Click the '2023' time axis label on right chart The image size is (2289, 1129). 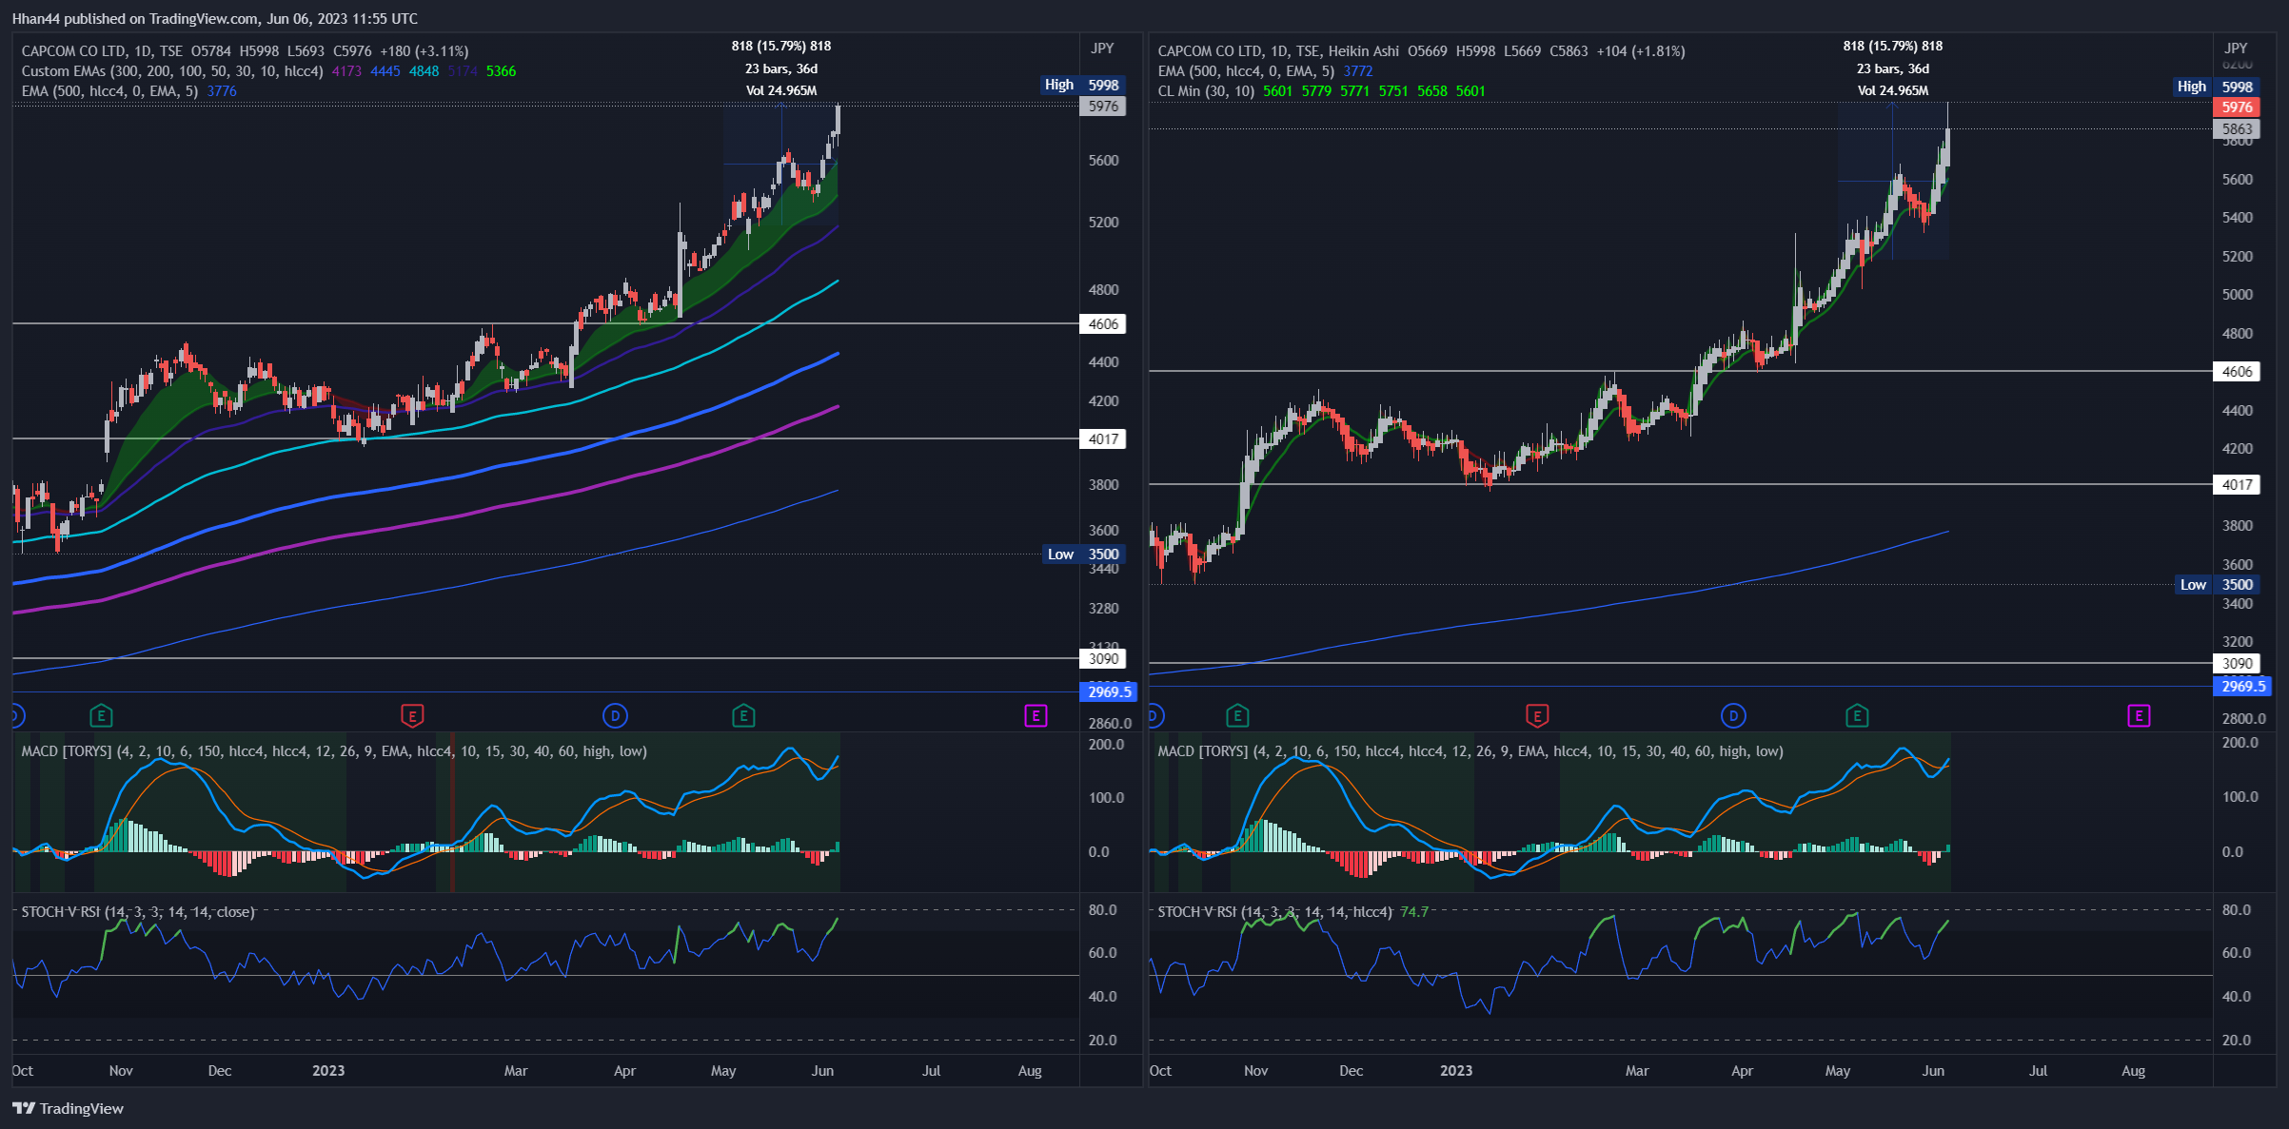1456,1071
